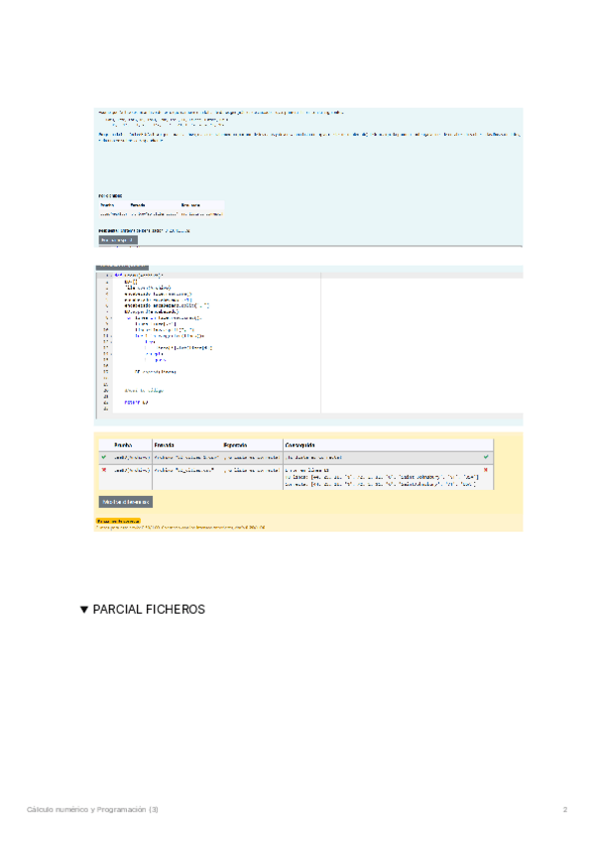Image resolution: width=595 pixels, height=841 pixels.
Task: Click the gray button below the penalty text
Action: [x=118, y=240]
